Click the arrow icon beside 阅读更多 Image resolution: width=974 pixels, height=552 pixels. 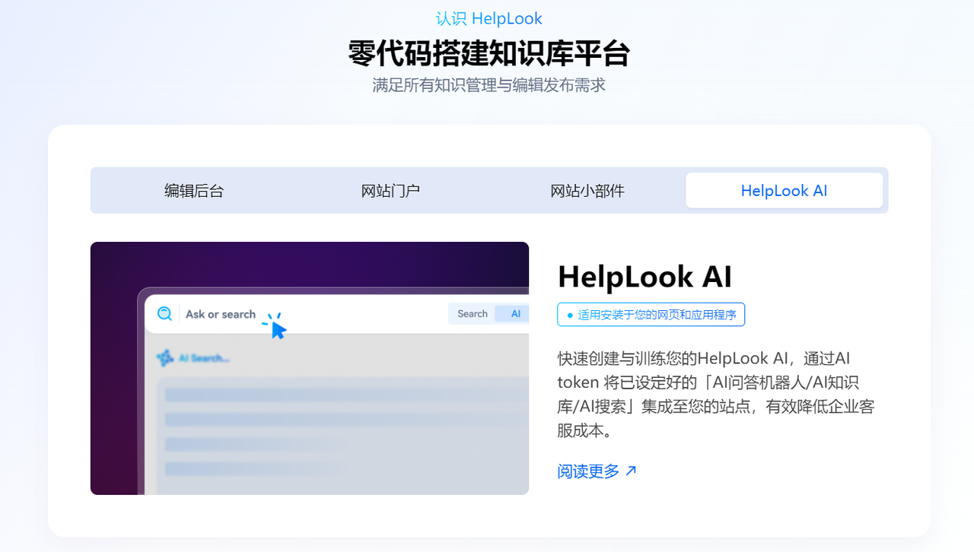(x=631, y=471)
